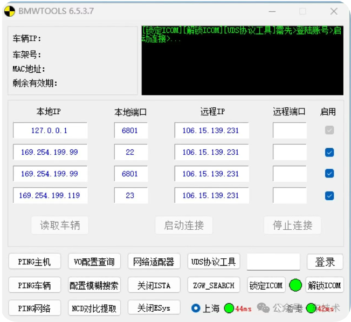Click the MAC地址 label
This screenshot has height=322, width=351.
pyautogui.click(x=29, y=69)
